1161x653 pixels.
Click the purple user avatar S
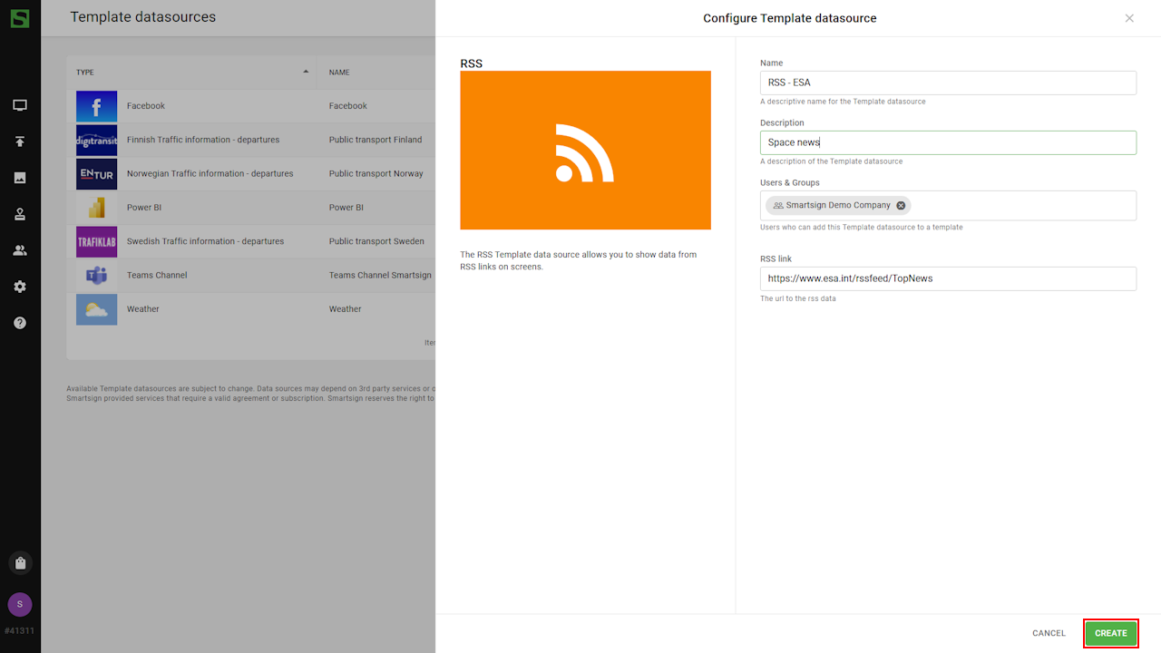(x=20, y=604)
